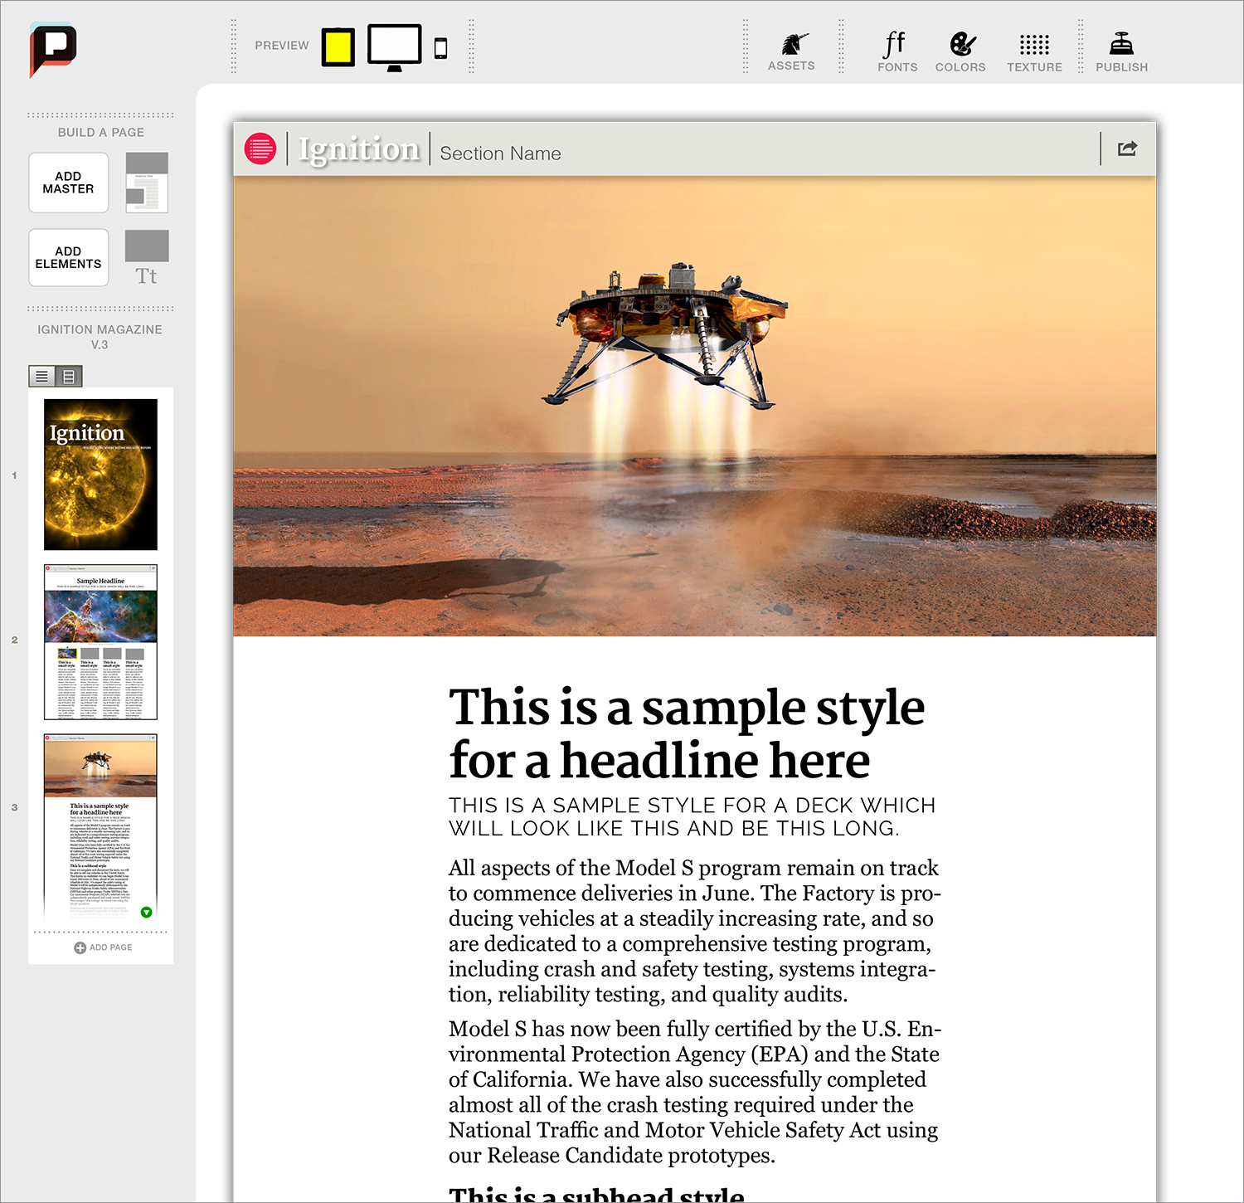
Task: Select the Tt text element thumbnail
Action: click(x=147, y=258)
